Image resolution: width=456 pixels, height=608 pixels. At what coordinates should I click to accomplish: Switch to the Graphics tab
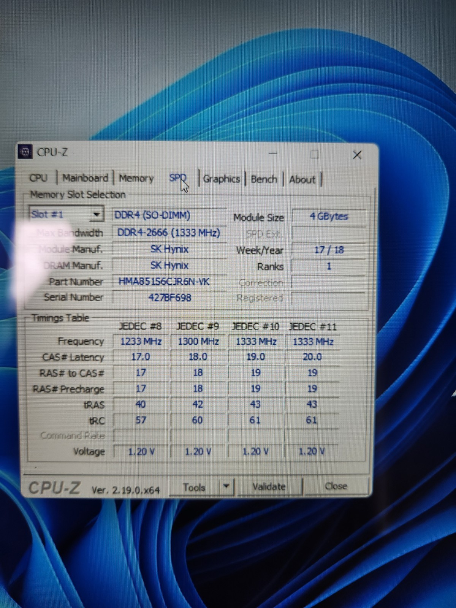coord(222,179)
